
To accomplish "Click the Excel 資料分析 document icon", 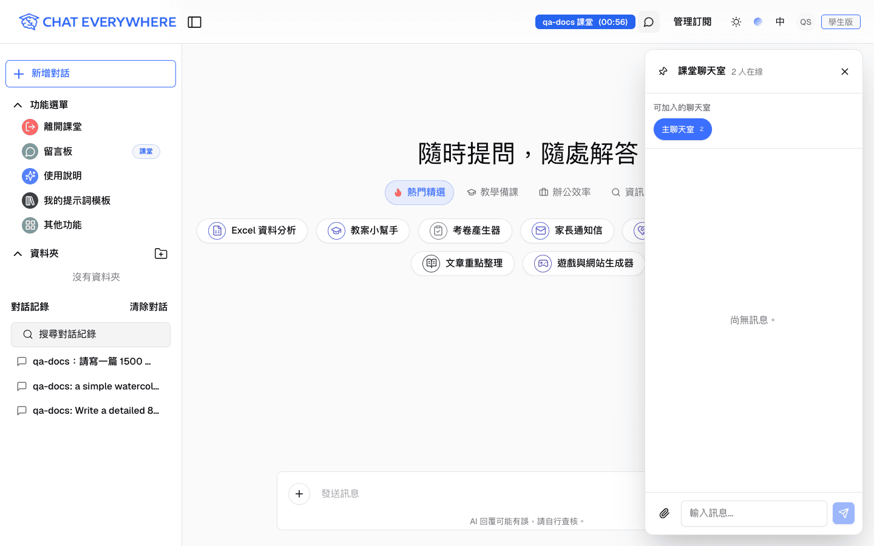I will (x=217, y=231).
